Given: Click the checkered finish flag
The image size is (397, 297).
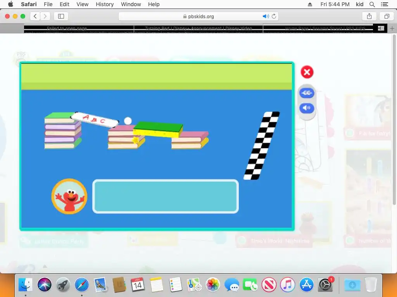Looking at the screenshot, I should pos(262,146).
